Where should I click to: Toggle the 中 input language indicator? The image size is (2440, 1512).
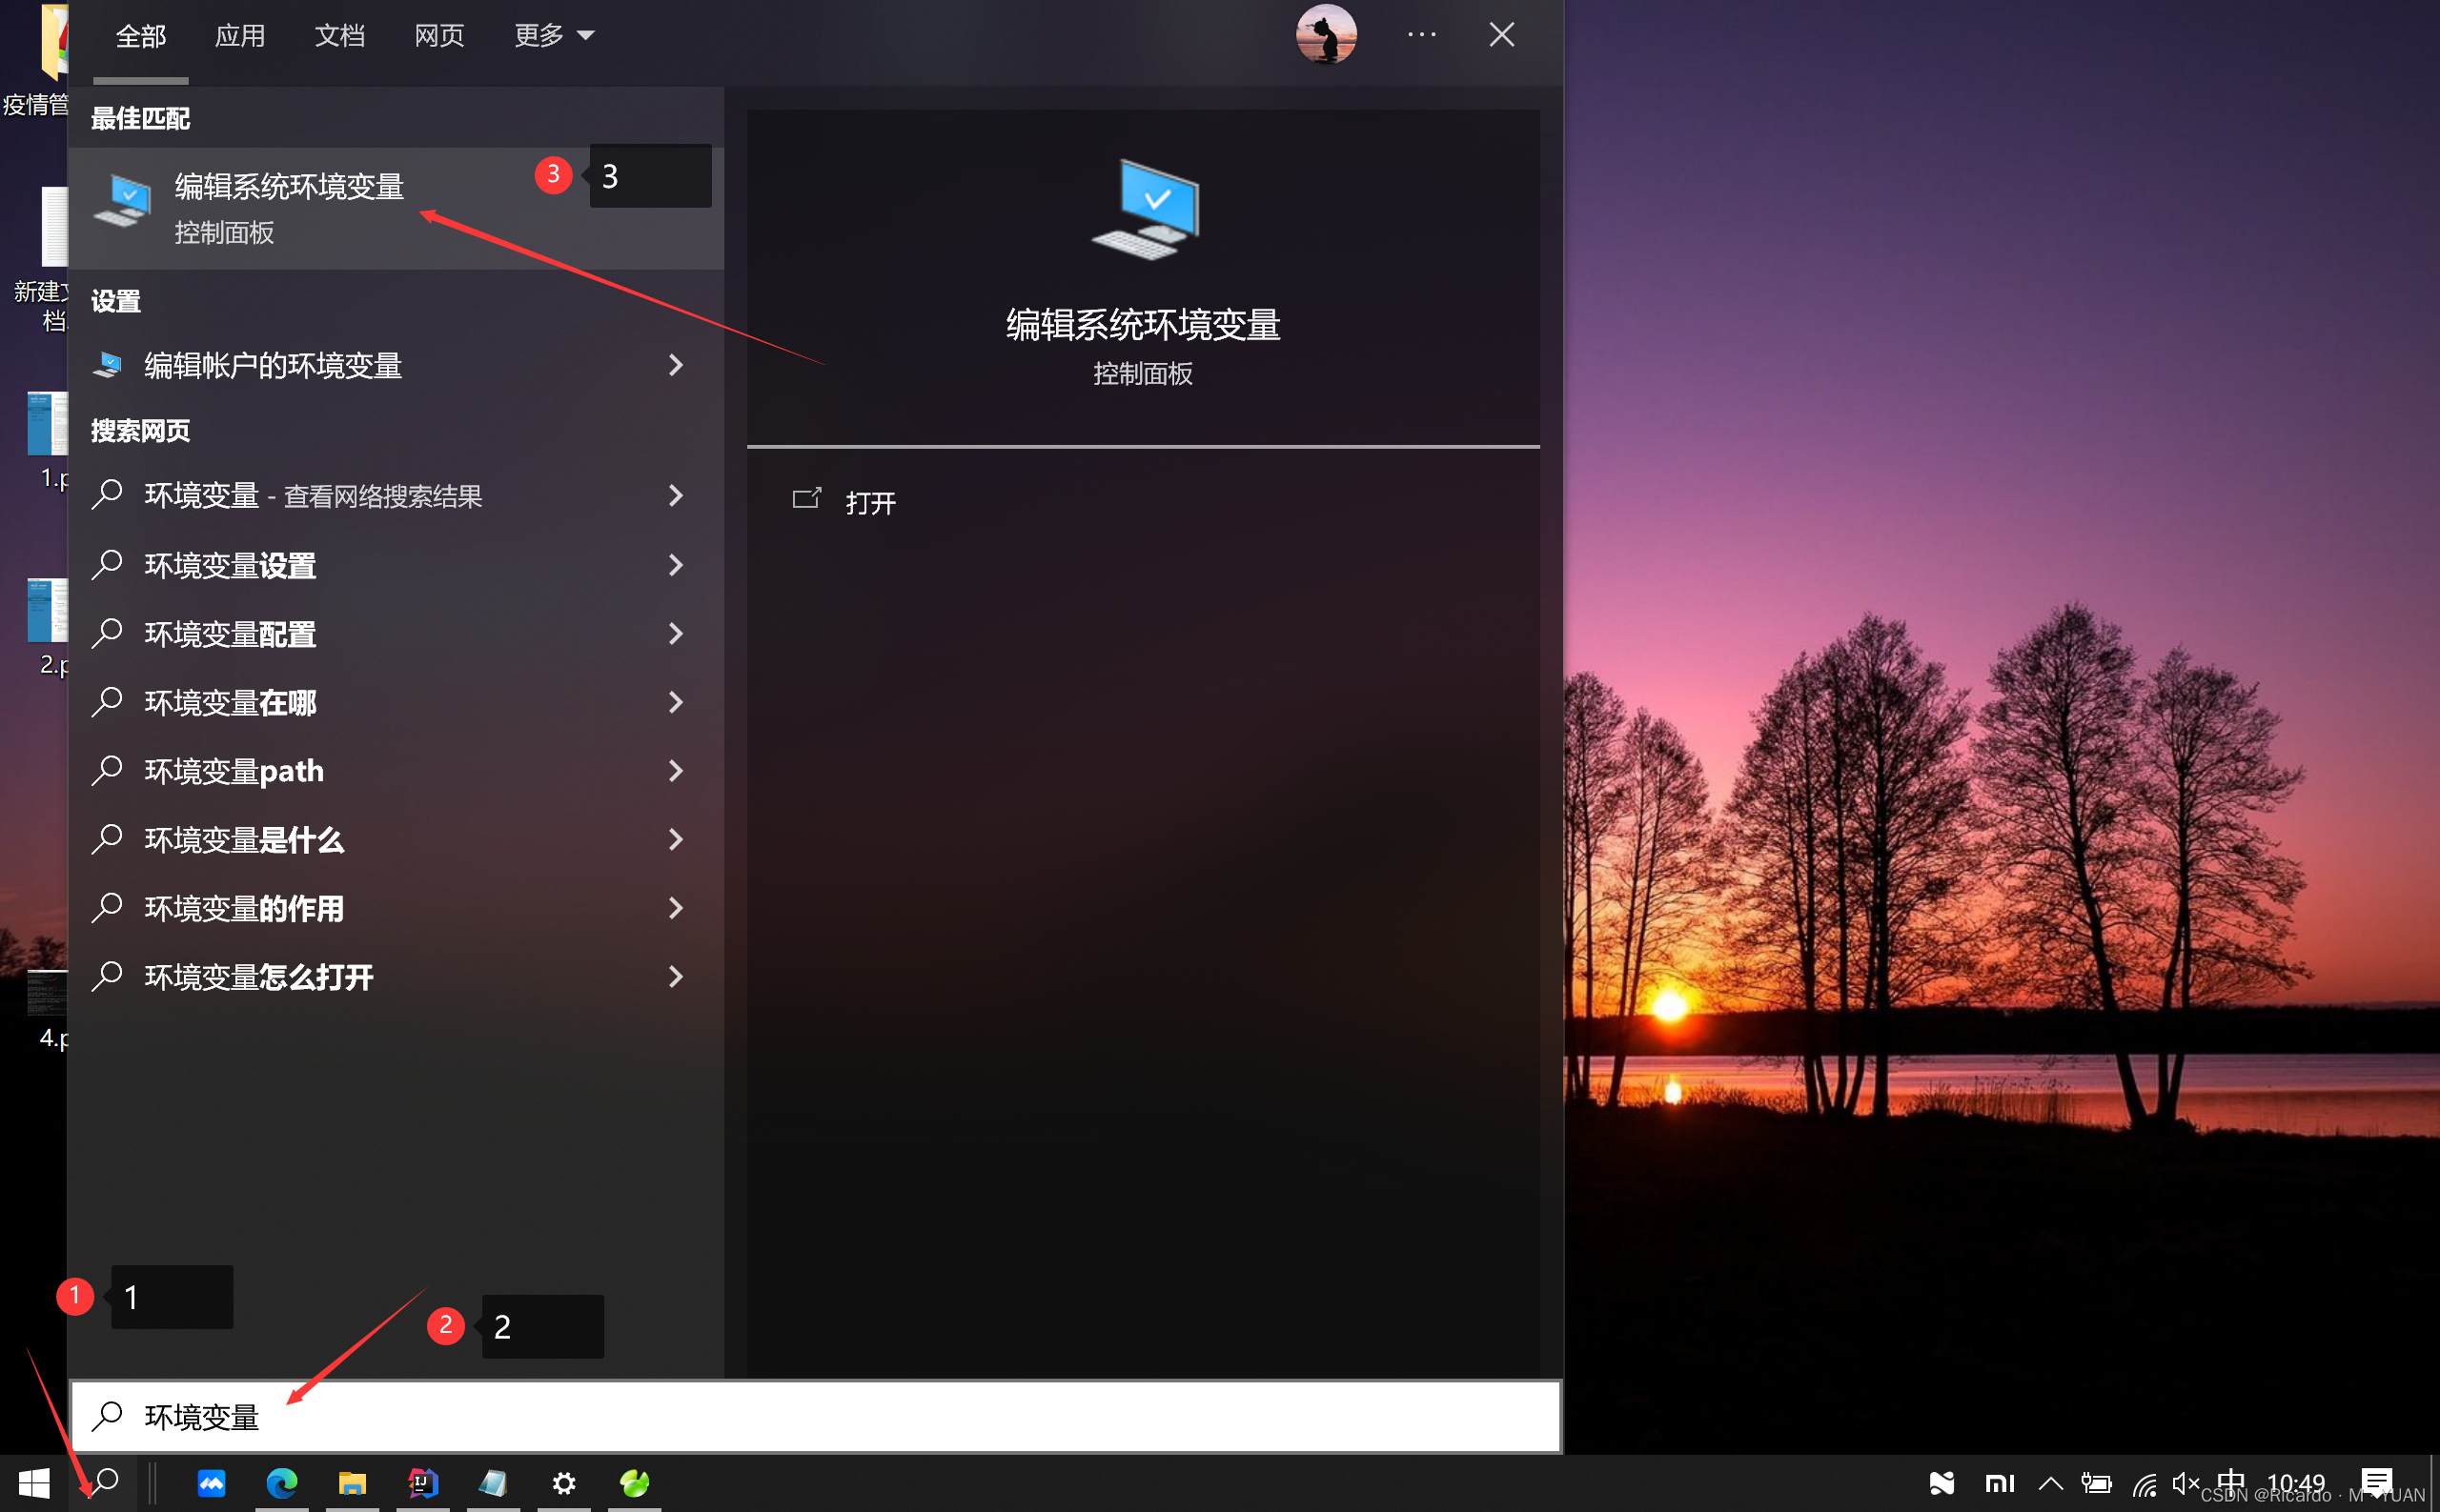click(x=2230, y=1481)
